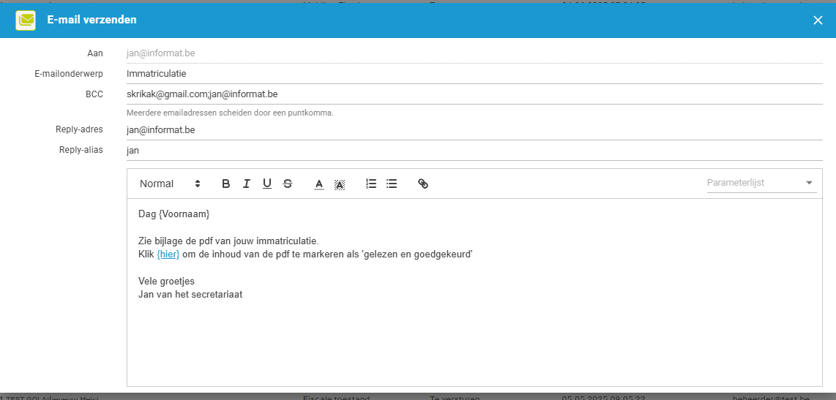The height and width of the screenshot is (400, 836).
Task: Close the E-mail verzenden dialog
Action: (818, 20)
